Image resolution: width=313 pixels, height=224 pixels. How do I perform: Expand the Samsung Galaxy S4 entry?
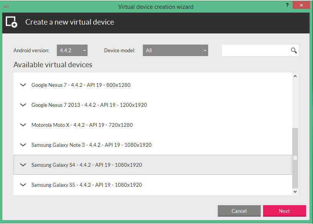click(x=23, y=165)
